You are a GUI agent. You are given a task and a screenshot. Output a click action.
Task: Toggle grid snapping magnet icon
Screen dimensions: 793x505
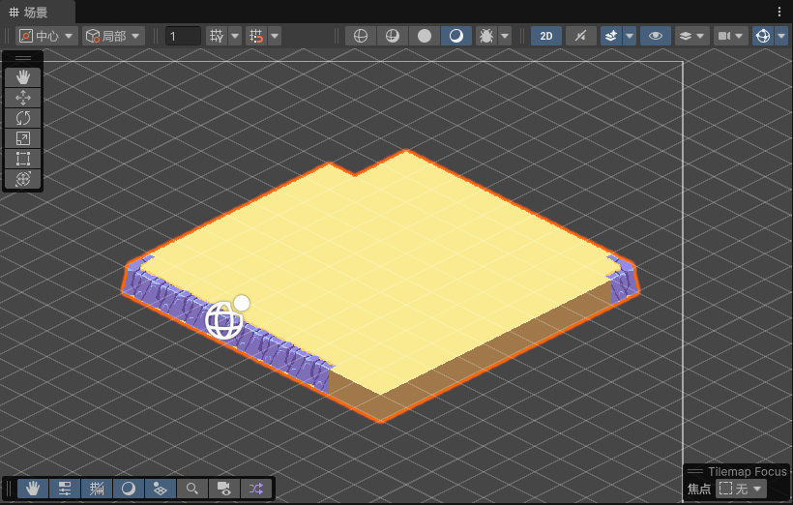point(256,36)
